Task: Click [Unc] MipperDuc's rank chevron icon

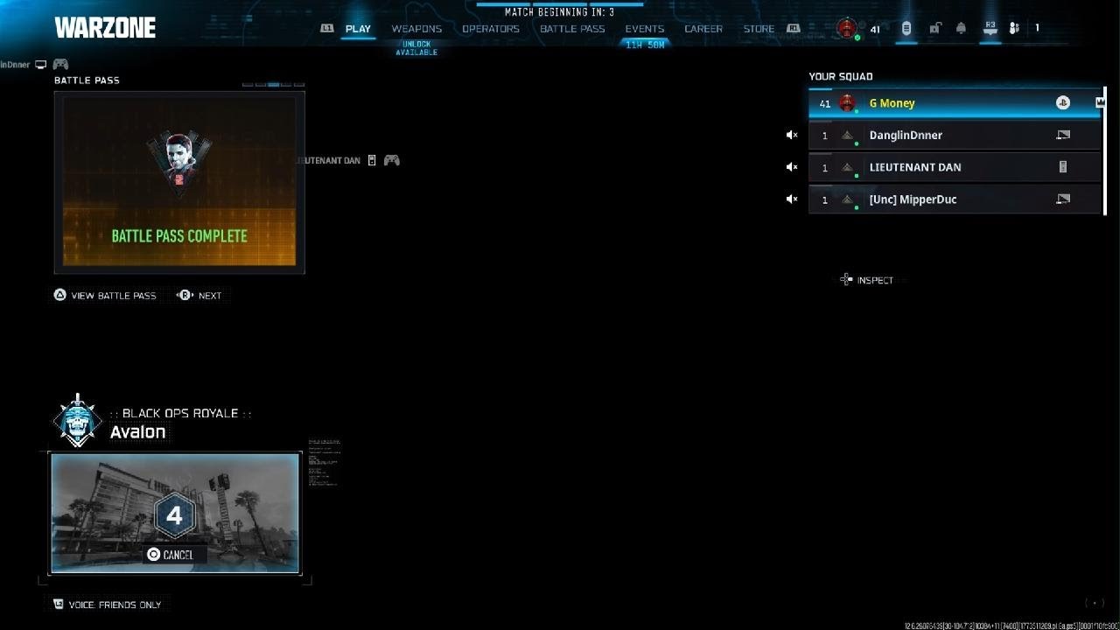Action: click(x=847, y=199)
